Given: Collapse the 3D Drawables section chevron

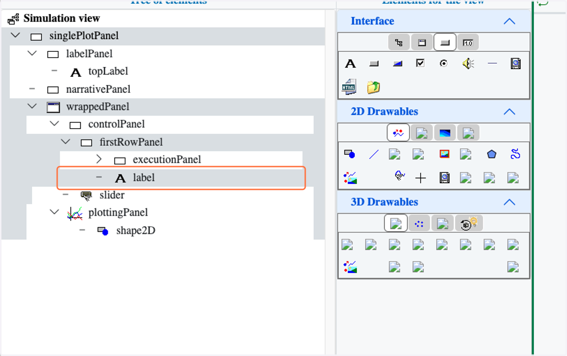Looking at the screenshot, I should pos(509,202).
